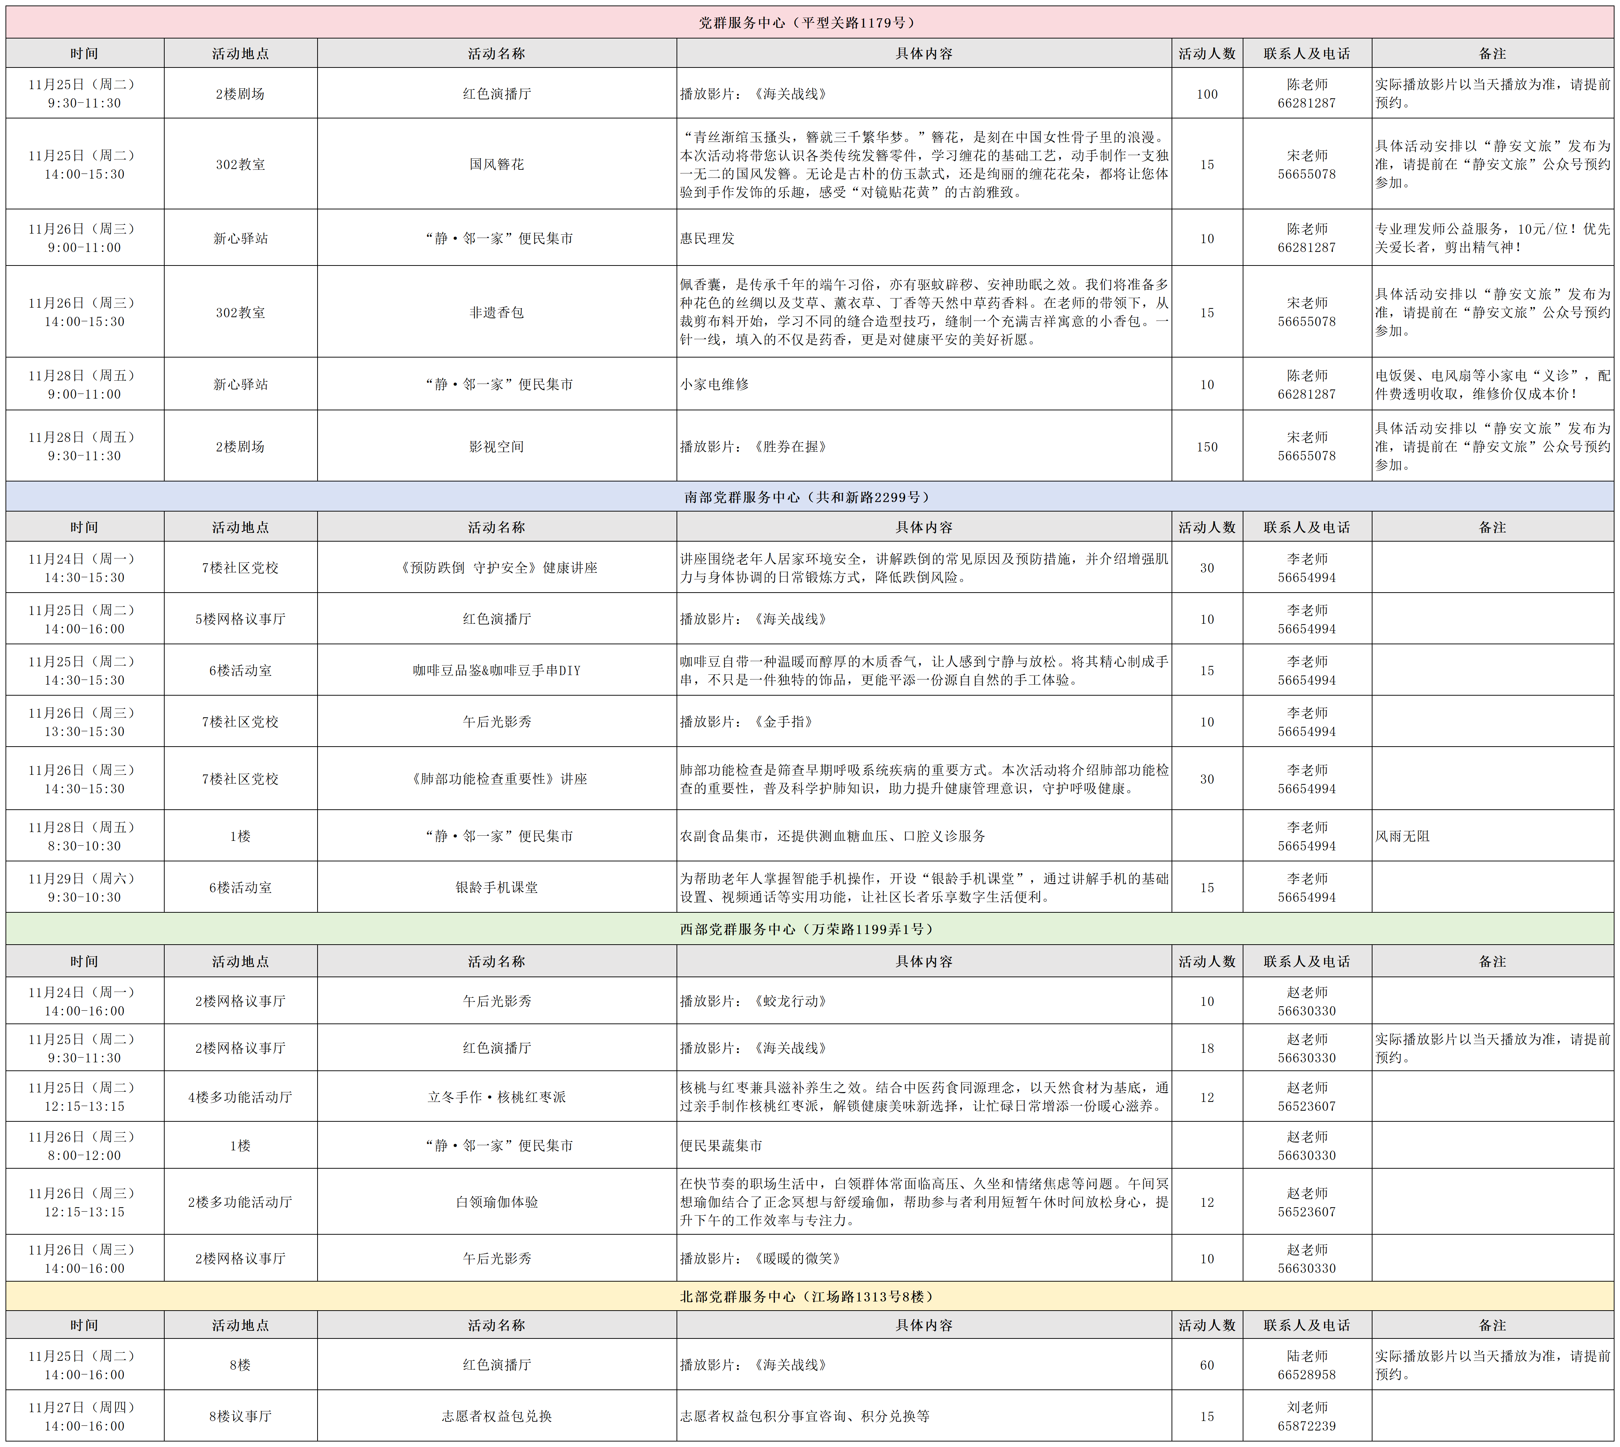Select the 立冬手作·核桃红枣派 cell

(497, 1097)
